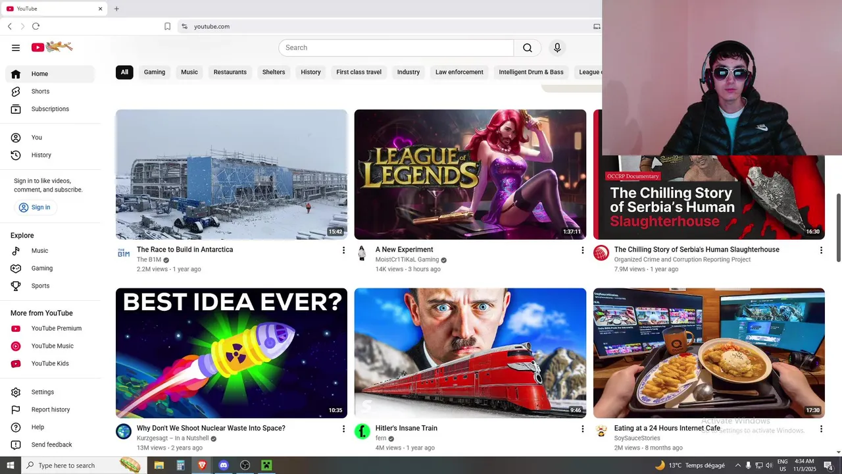This screenshot has height=474, width=842.
Task: Open History in the sidebar
Action: coord(50,155)
